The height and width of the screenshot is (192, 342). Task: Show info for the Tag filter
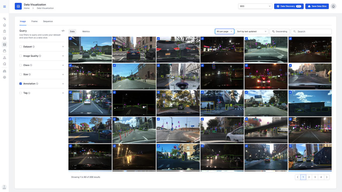[29, 93]
